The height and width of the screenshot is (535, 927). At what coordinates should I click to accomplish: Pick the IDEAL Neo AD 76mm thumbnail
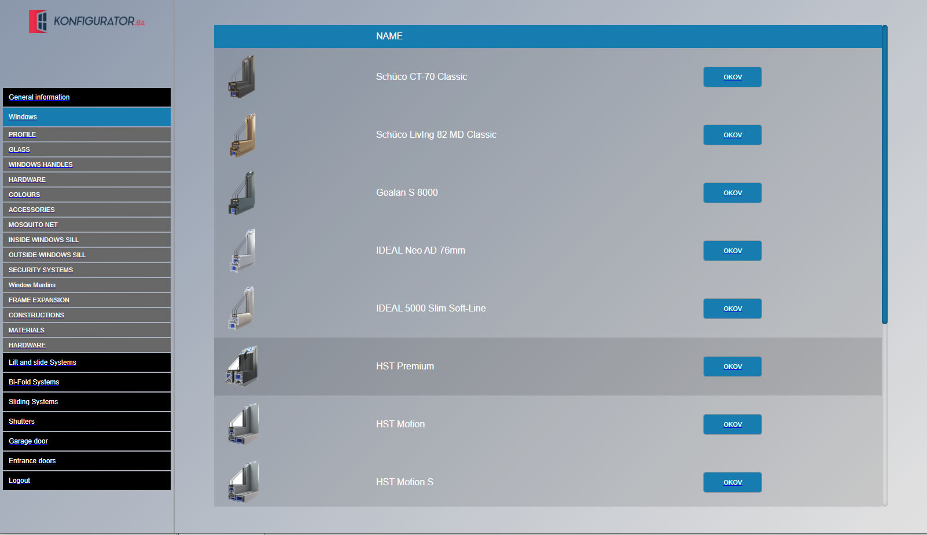click(x=242, y=250)
